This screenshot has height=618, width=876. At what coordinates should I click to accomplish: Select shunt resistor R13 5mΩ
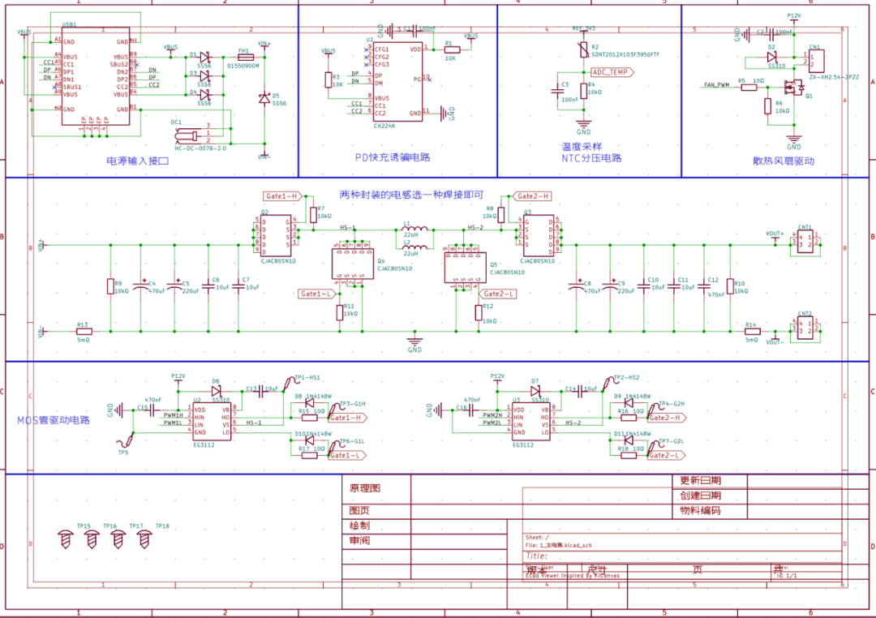click(x=84, y=332)
